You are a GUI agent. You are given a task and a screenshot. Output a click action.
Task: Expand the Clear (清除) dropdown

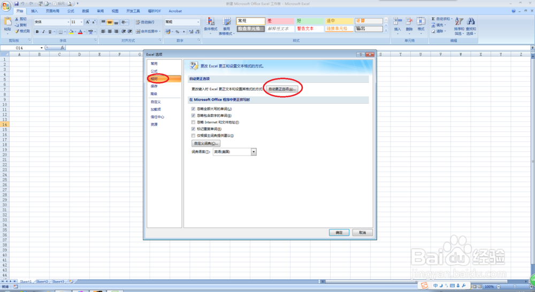(445, 31)
